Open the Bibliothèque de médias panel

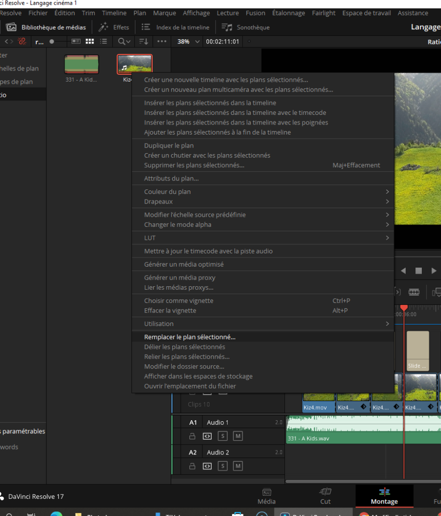coord(46,27)
